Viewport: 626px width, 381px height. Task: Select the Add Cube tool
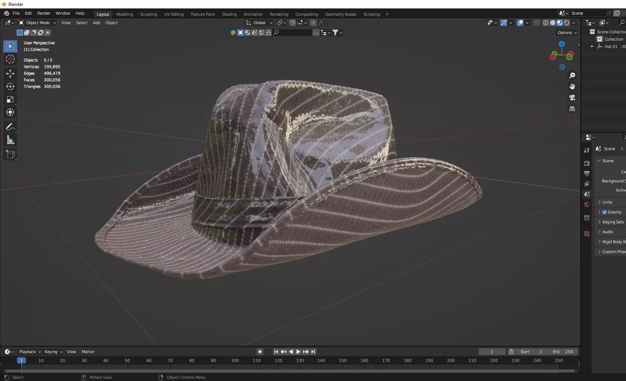[x=10, y=154]
